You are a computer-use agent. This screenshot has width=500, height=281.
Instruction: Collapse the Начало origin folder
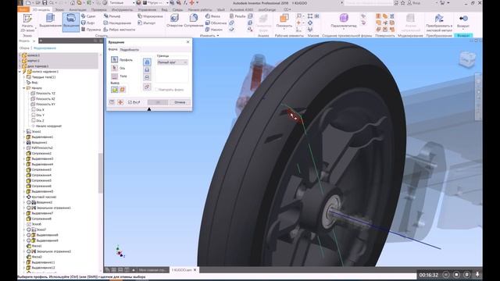pos(24,88)
